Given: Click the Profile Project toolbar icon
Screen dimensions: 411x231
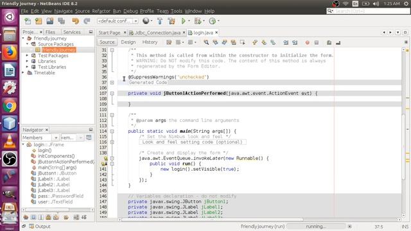Looking at the screenshot, I should point(212,21).
